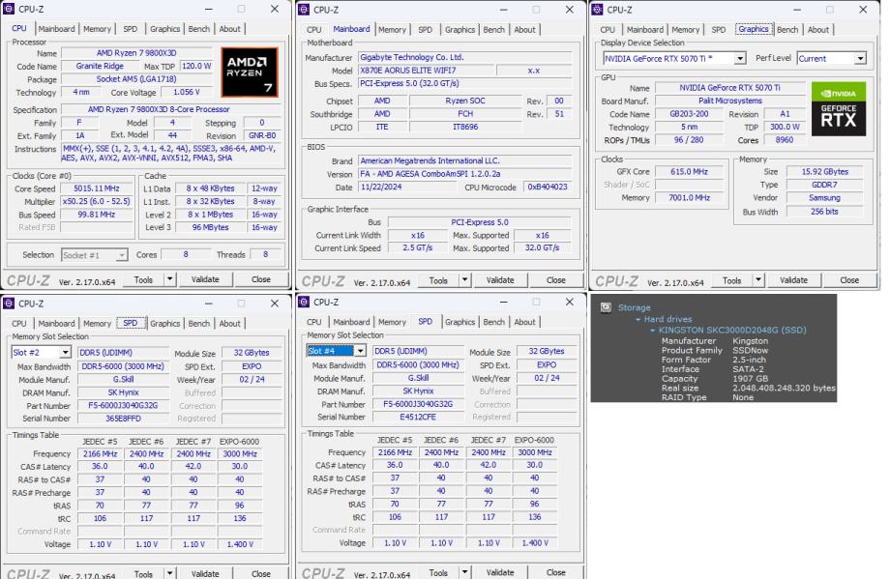Switch to Mainboard tab in the Ryzen 9800X3D window
Screen dimensions: 890x579
pyautogui.click(x=56, y=29)
